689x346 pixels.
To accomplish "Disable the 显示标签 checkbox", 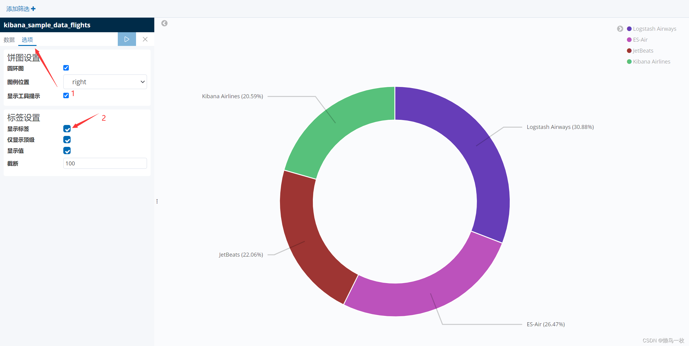I will tap(67, 129).
